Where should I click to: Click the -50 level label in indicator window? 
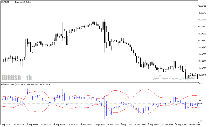tap(200, 103)
